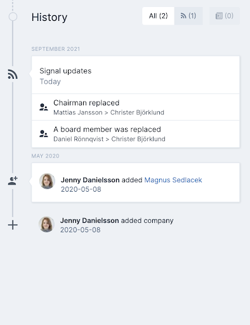The width and height of the screenshot is (250, 325).
Task: Click the Signal updates card header
Action: pos(136,75)
